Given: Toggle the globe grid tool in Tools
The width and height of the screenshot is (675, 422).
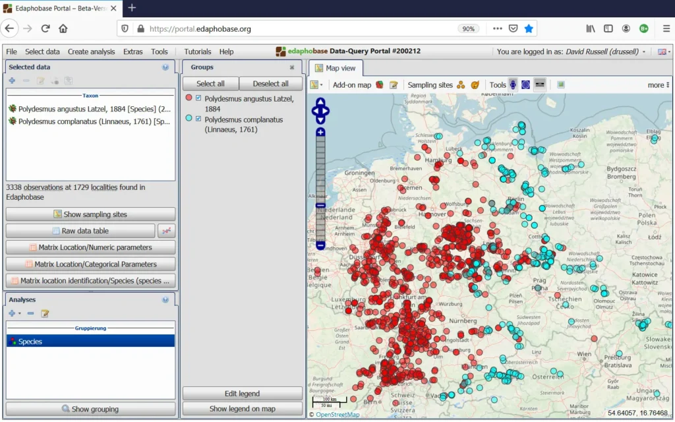Looking at the screenshot, I should click(x=525, y=85).
